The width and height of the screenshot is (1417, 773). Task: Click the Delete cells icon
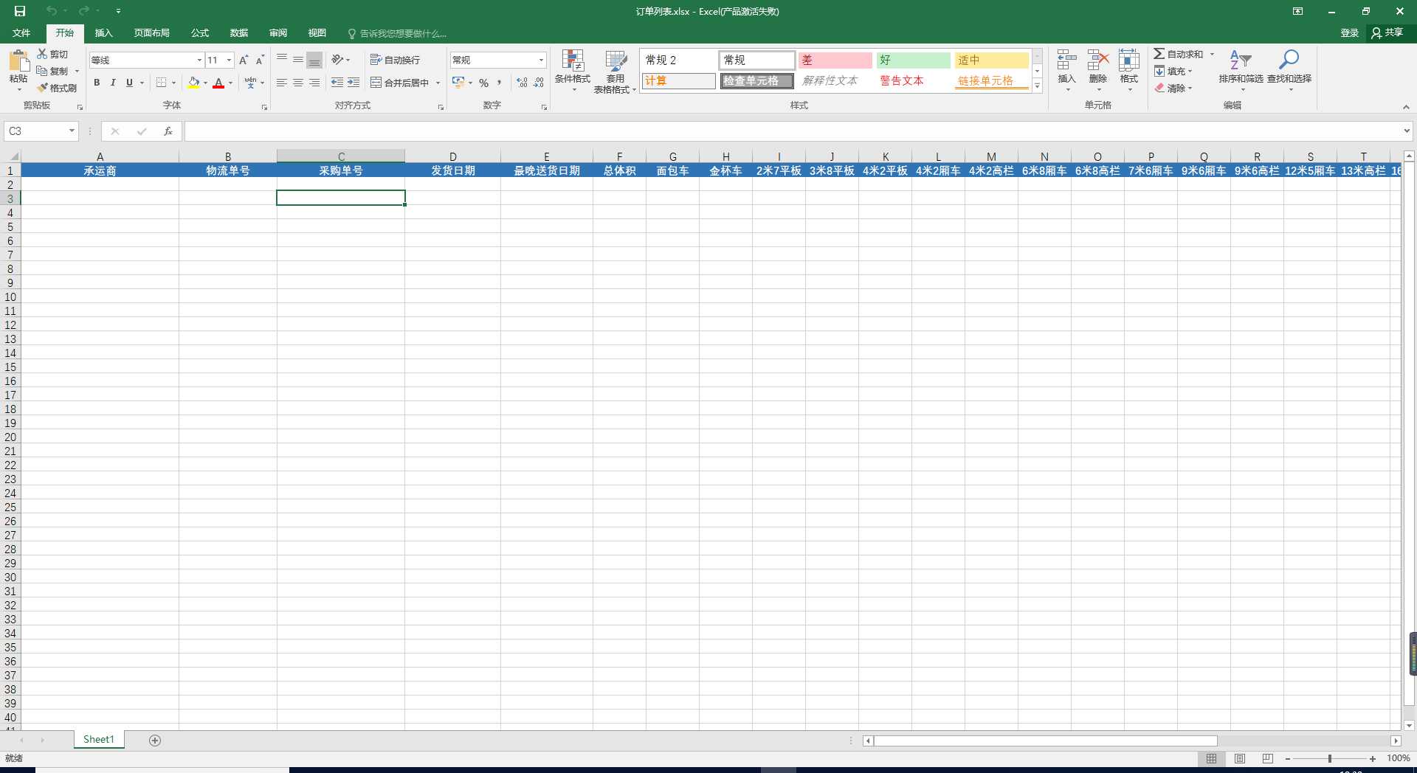pos(1098,61)
